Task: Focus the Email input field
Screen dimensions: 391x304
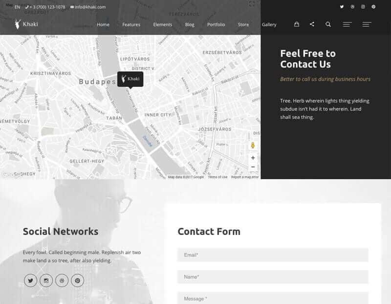Action: click(272, 255)
